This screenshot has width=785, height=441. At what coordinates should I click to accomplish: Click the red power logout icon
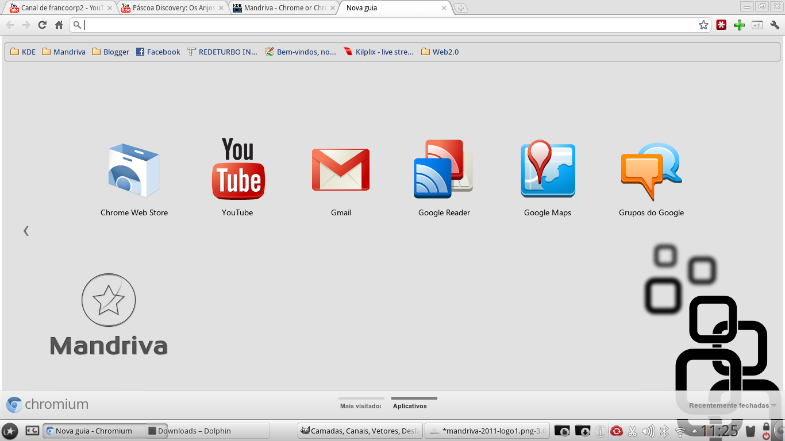[x=766, y=436]
